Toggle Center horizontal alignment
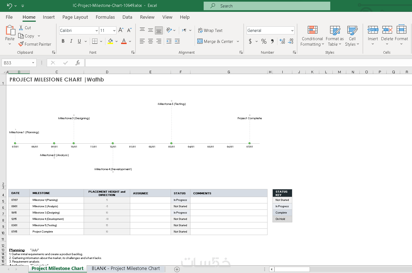The image size is (412, 273). [x=151, y=41]
